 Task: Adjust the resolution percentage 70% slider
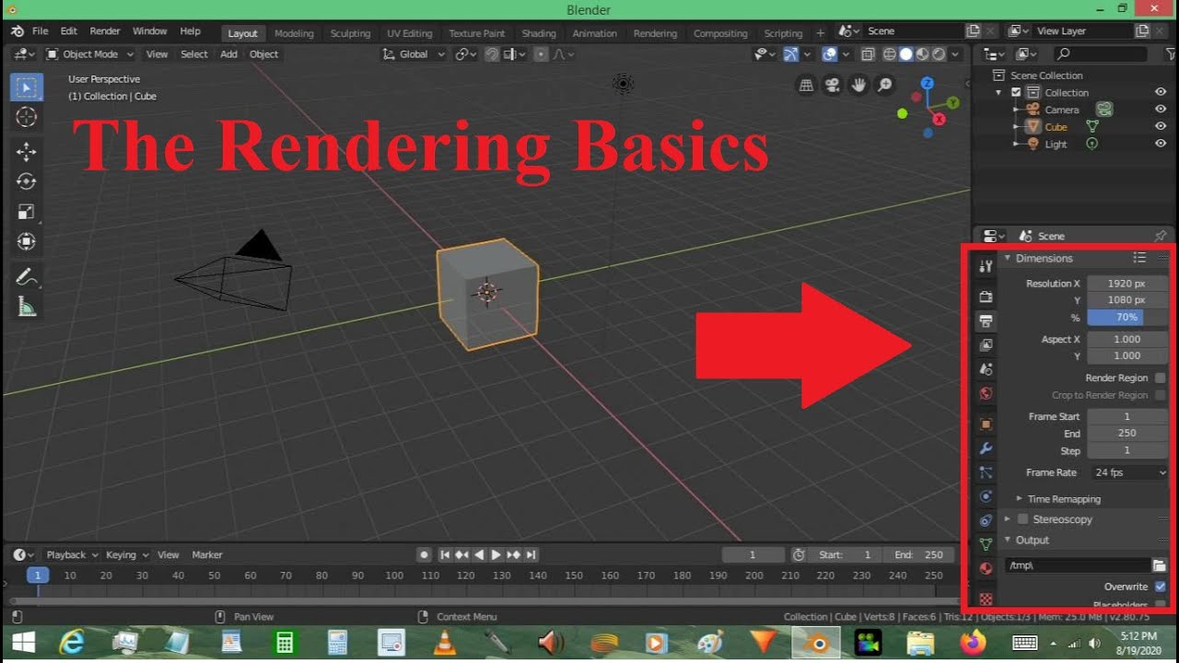pos(1127,317)
